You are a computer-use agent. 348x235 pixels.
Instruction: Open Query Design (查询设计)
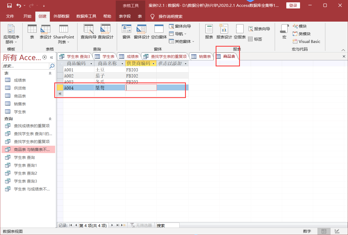[106, 32]
